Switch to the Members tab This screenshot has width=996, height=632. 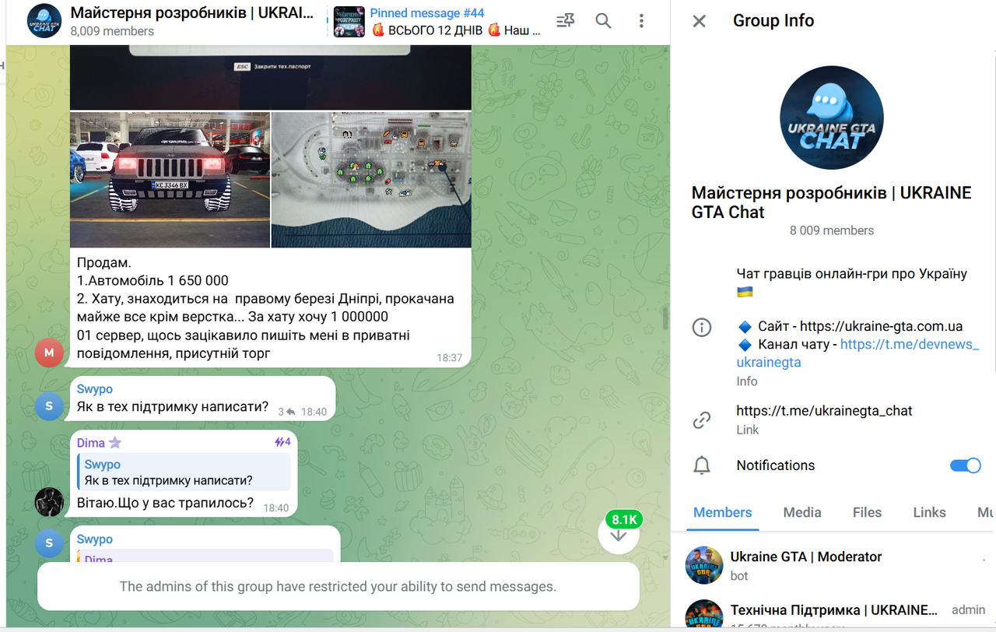click(x=722, y=512)
